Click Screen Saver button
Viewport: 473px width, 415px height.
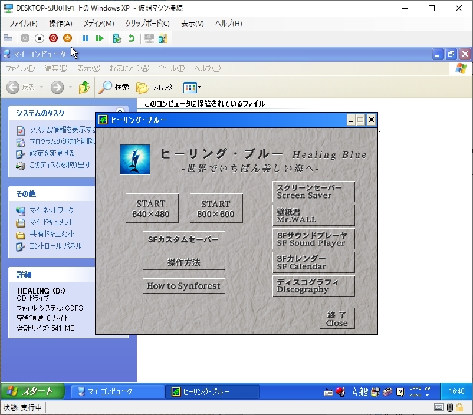314,192
